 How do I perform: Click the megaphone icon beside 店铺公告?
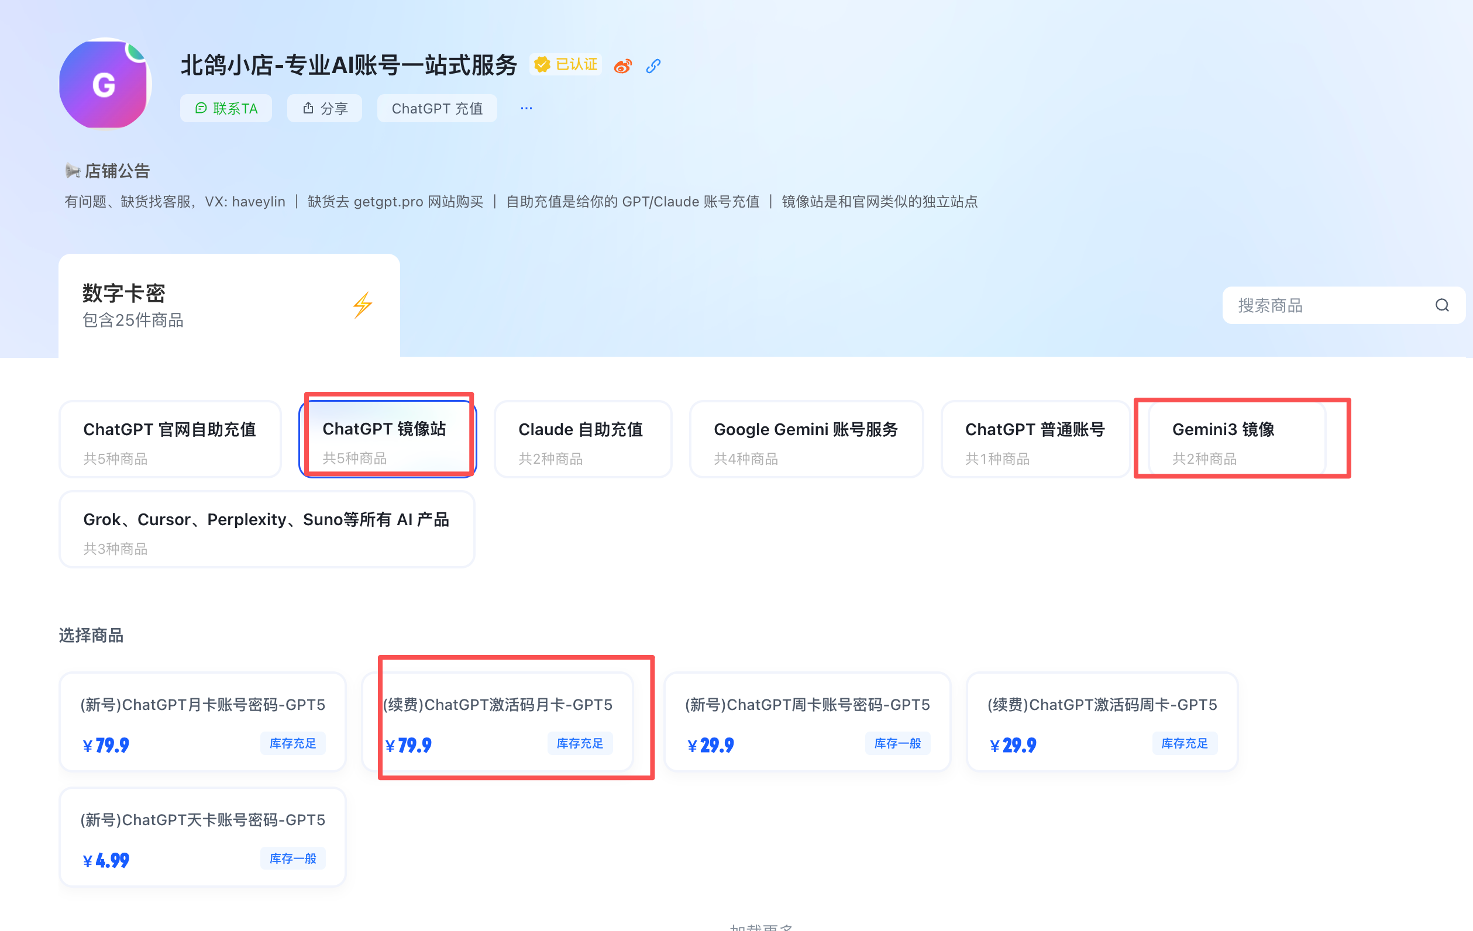click(73, 171)
